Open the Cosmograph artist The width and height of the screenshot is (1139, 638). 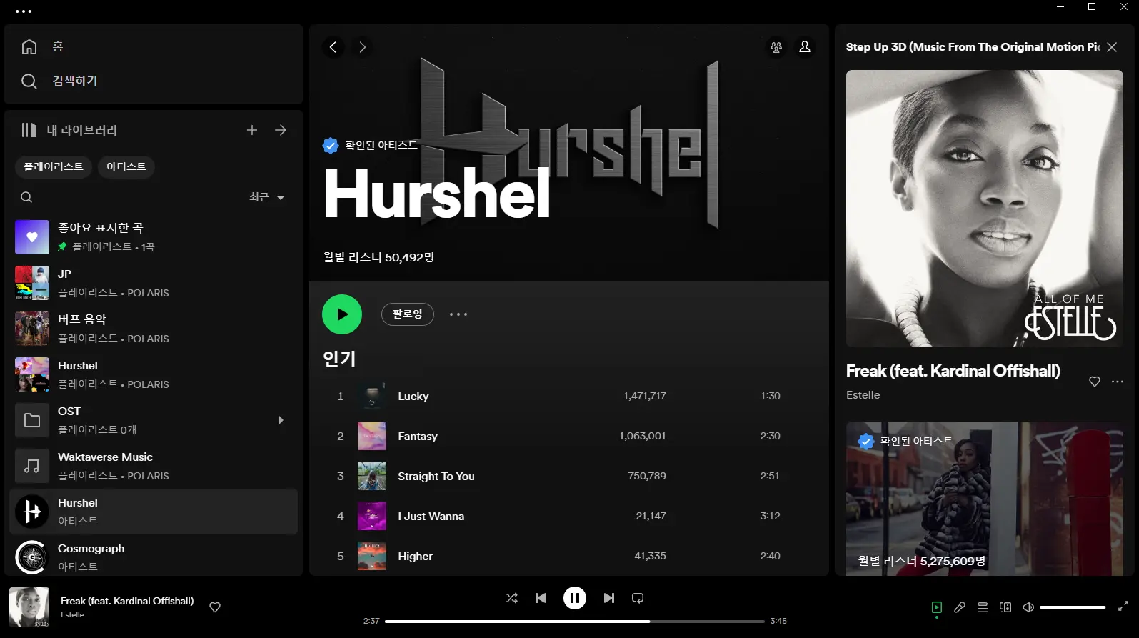[154, 557]
